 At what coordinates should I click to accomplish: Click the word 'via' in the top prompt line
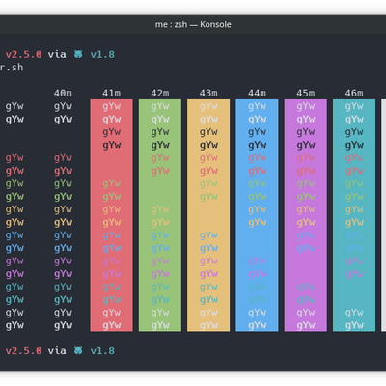[57, 54]
